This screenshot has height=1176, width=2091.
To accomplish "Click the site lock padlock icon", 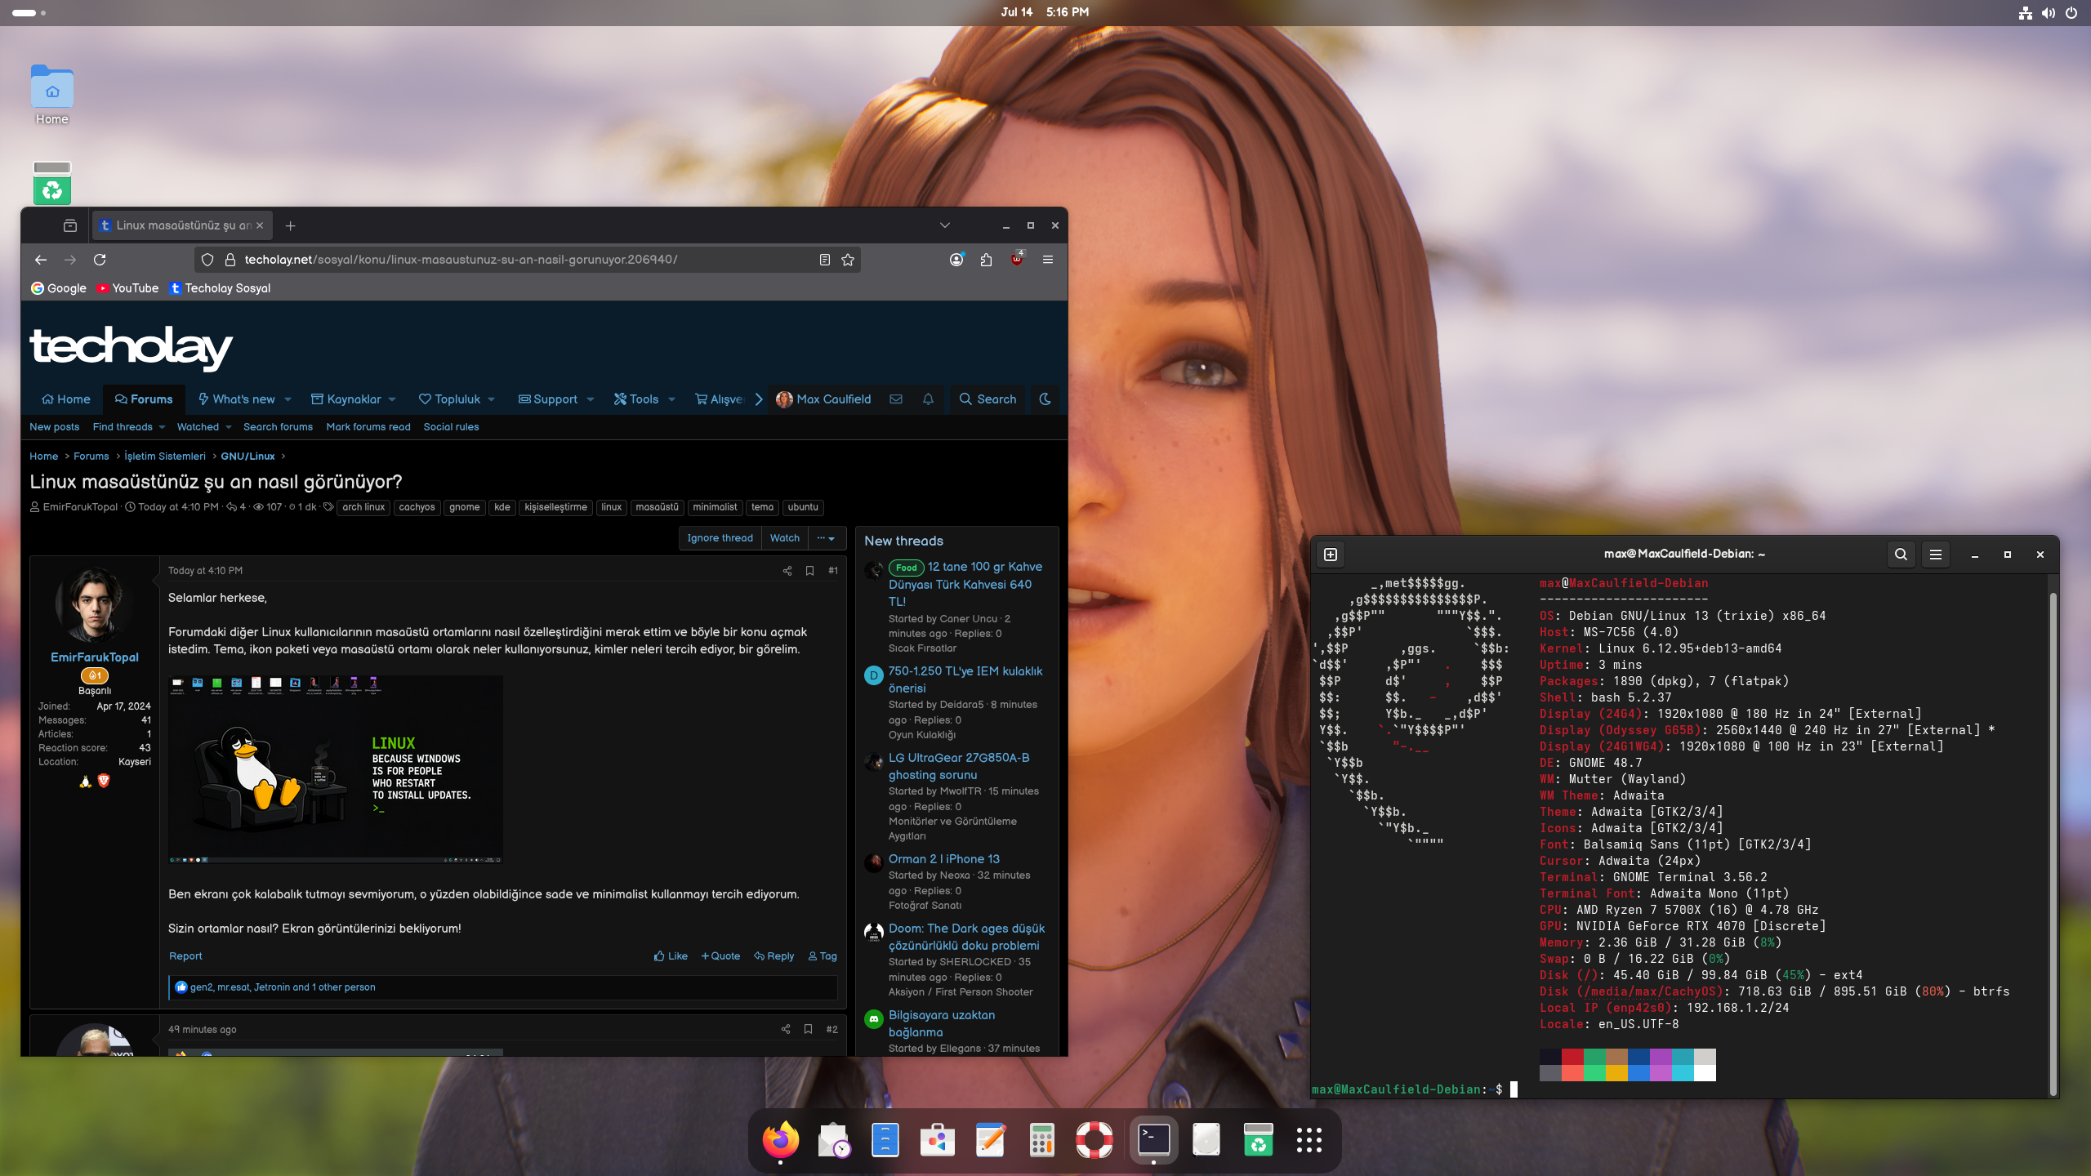I will pos(230,260).
